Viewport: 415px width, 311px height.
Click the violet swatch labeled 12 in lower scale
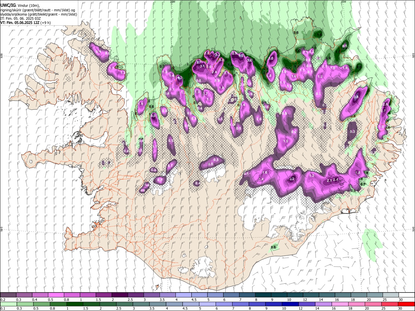[x=307, y=304]
